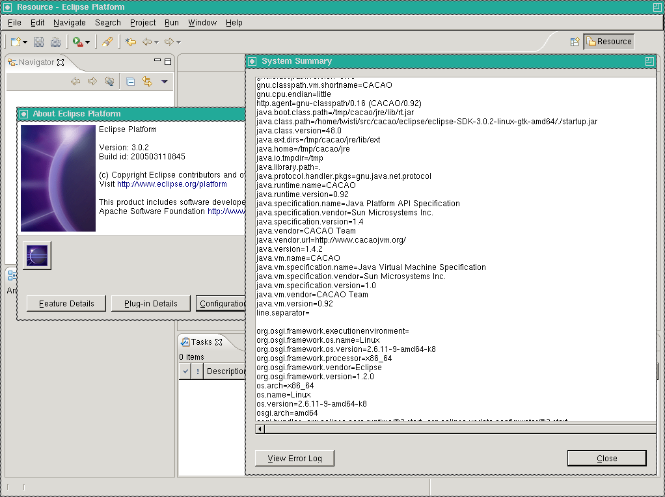
Task: Click the Configuration Details button
Action: [x=221, y=304]
